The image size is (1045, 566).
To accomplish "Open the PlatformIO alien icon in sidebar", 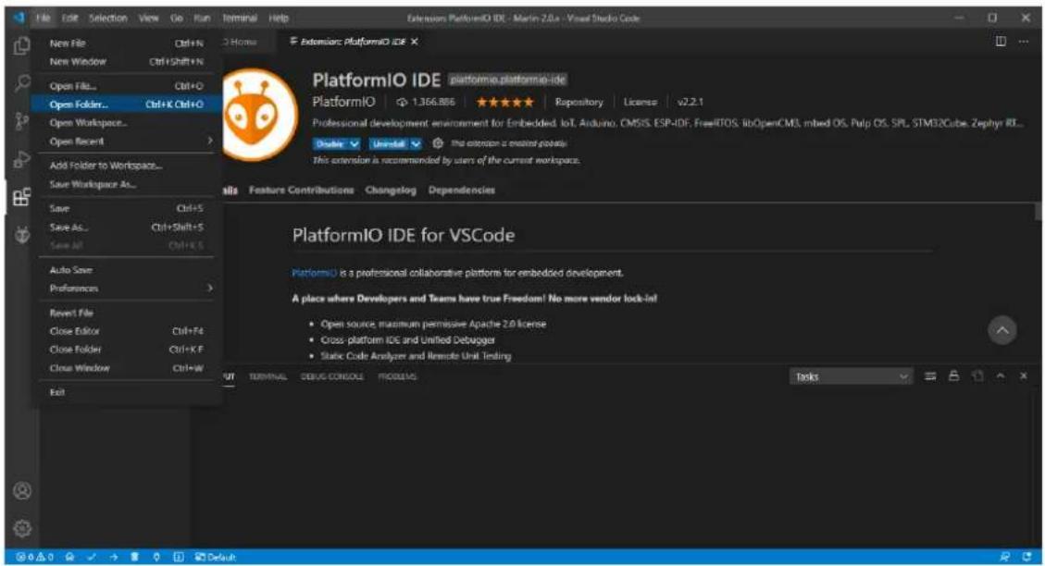I will [22, 234].
